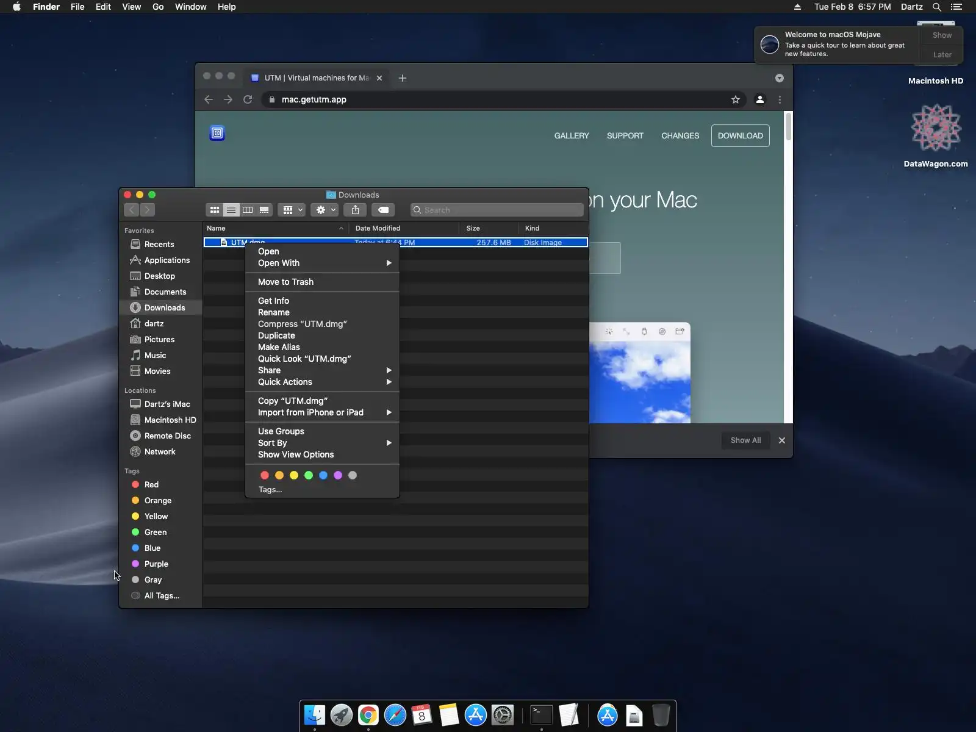976x732 pixels.
Task: Expand Import from iPhone or iPad submenu
Action: [322, 412]
